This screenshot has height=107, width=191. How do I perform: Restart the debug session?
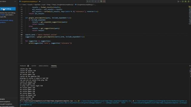[101, 1]
